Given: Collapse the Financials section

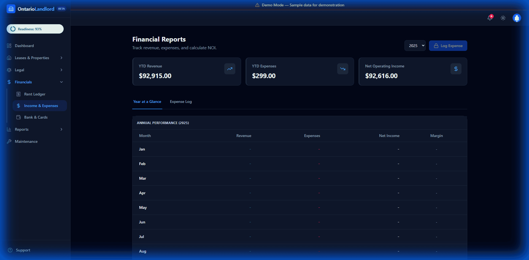Looking at the screenshot, I should click(61, 82).
